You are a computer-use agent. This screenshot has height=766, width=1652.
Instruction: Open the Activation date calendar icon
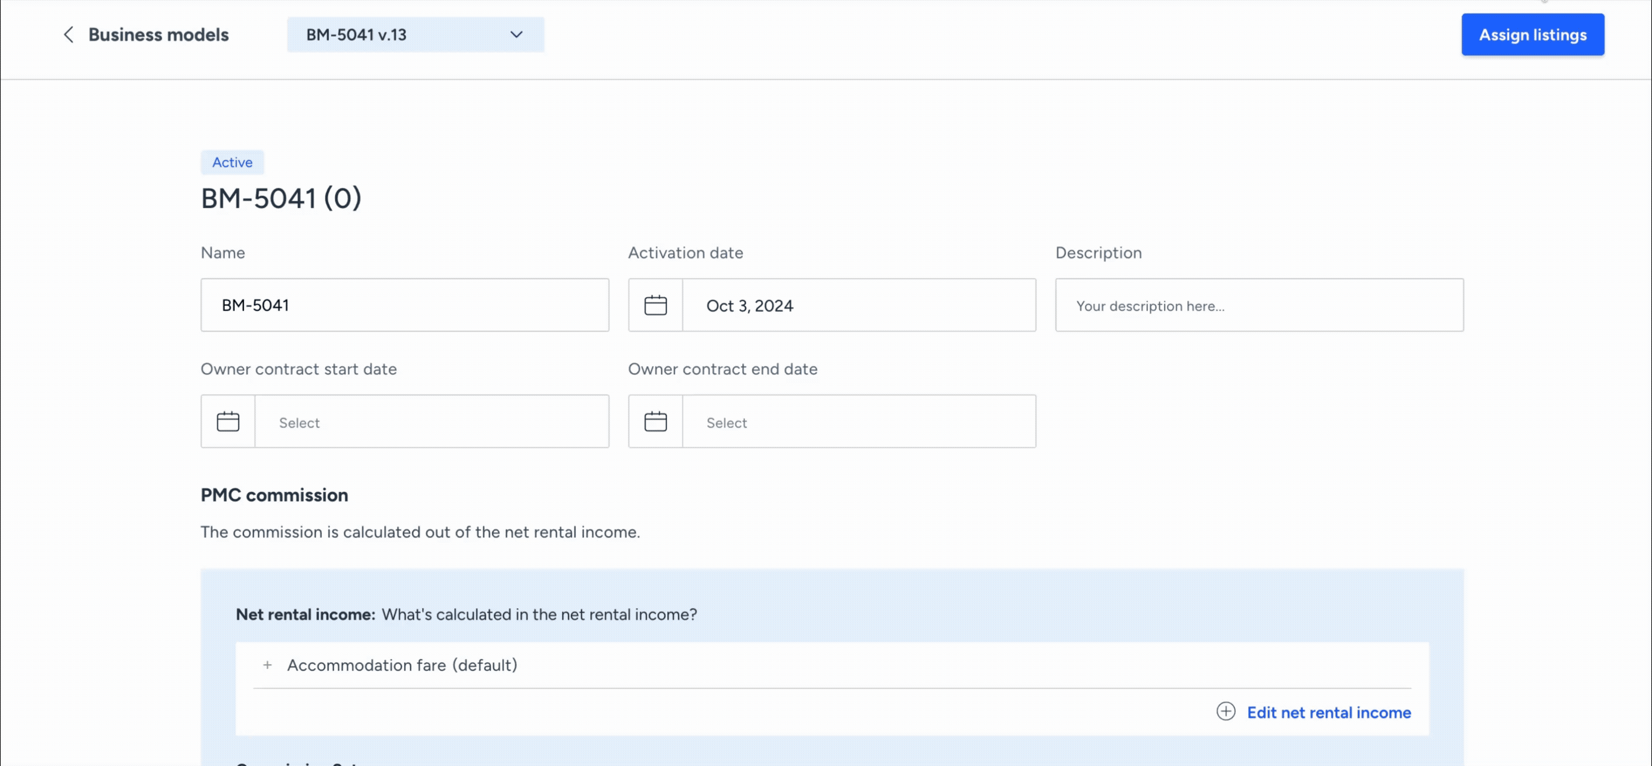click(655, 305)
